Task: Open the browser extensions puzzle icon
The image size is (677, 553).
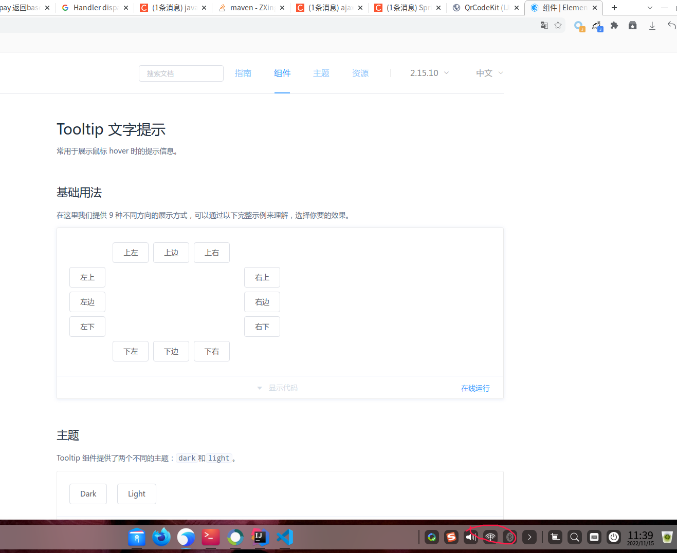Action: [x=614, y=25]
